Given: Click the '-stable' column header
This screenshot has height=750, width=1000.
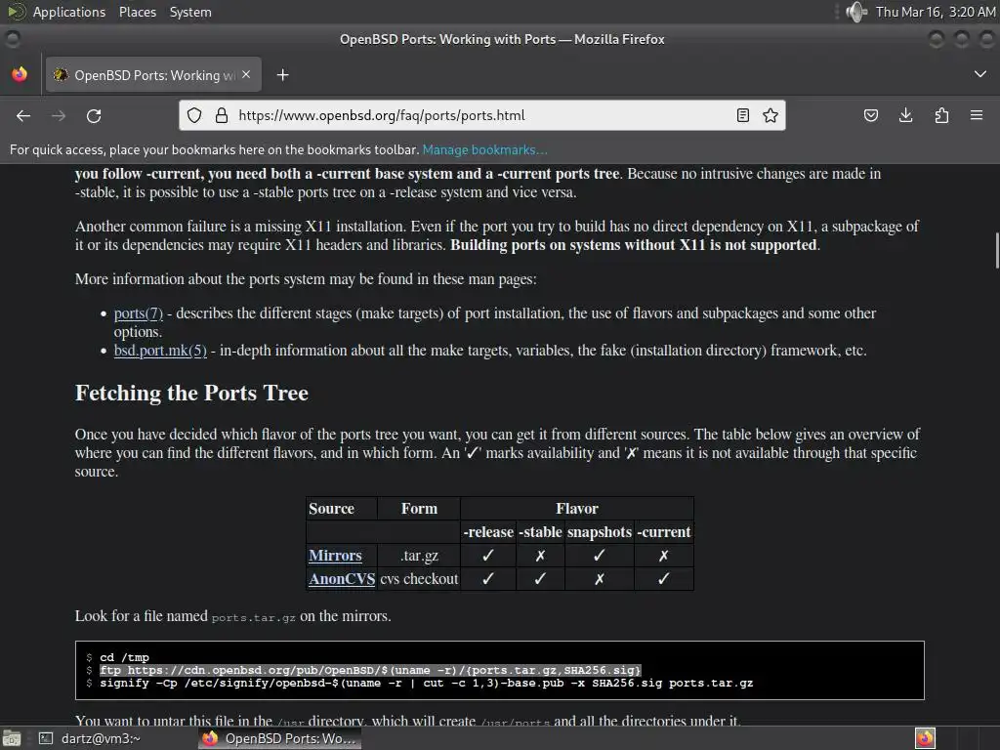Looking at the screenshot, I should pos(540,532).
